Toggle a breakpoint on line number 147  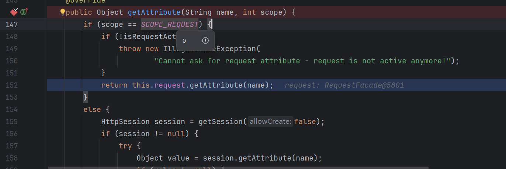[22, 25]
